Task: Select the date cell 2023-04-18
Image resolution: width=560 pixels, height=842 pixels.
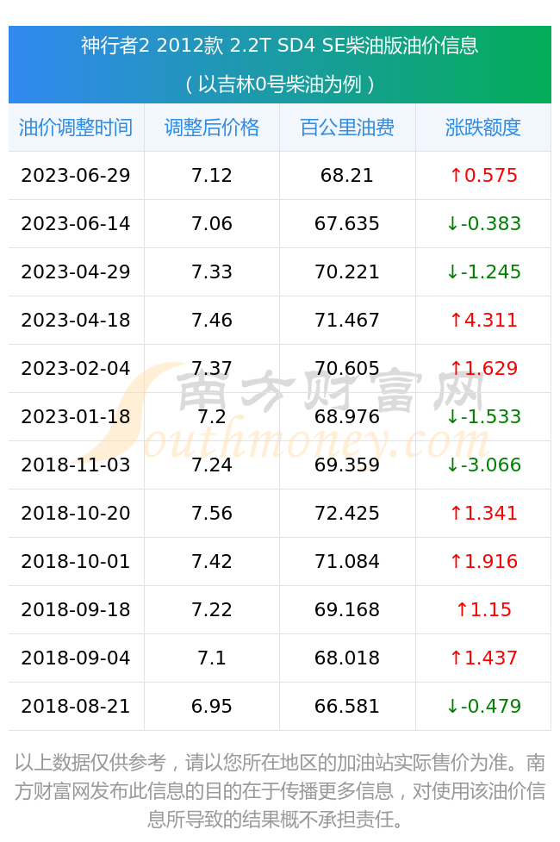Action: pyautogui.click(x=76, y=320)
